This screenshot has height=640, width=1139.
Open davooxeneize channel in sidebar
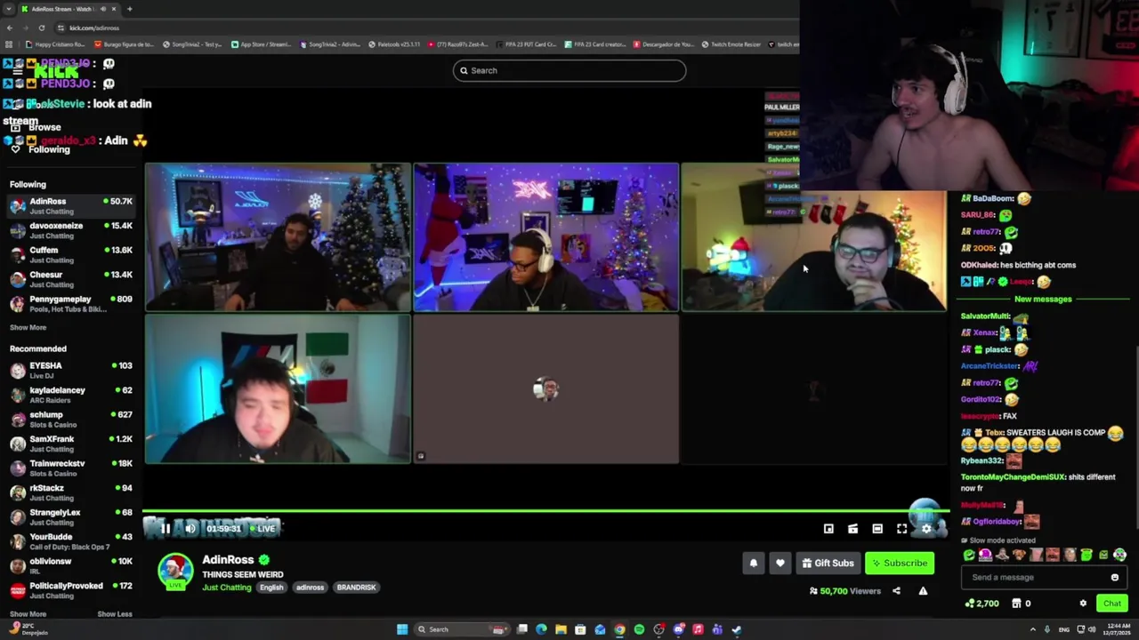71,230
